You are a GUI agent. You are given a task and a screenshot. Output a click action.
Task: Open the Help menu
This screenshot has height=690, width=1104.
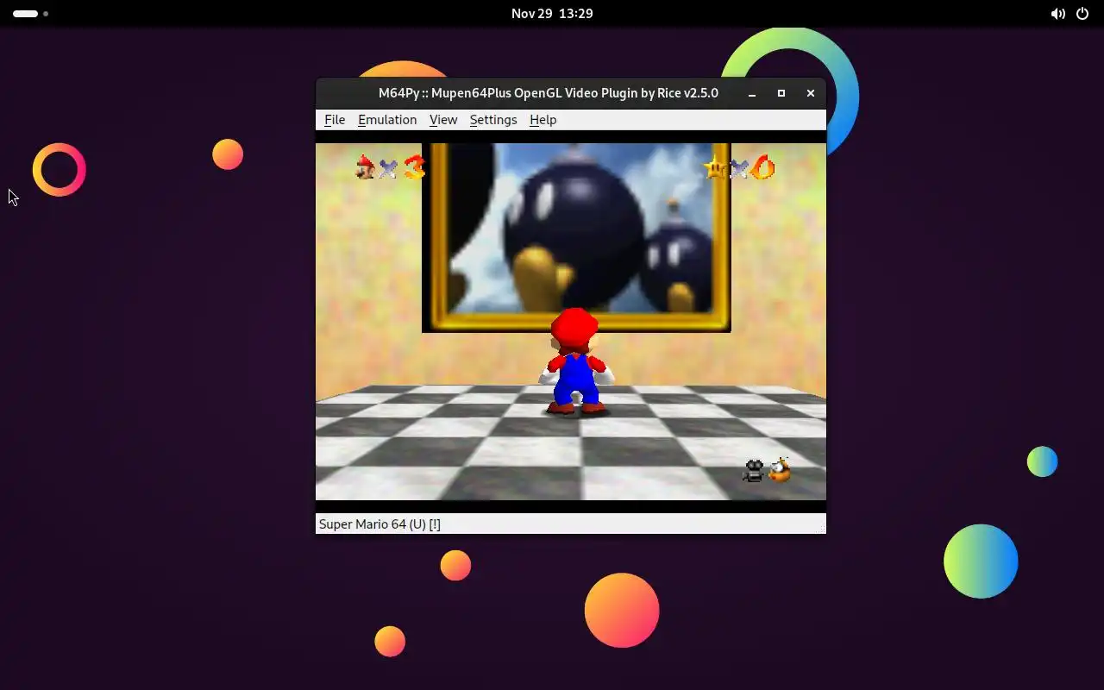pos(543,120)
